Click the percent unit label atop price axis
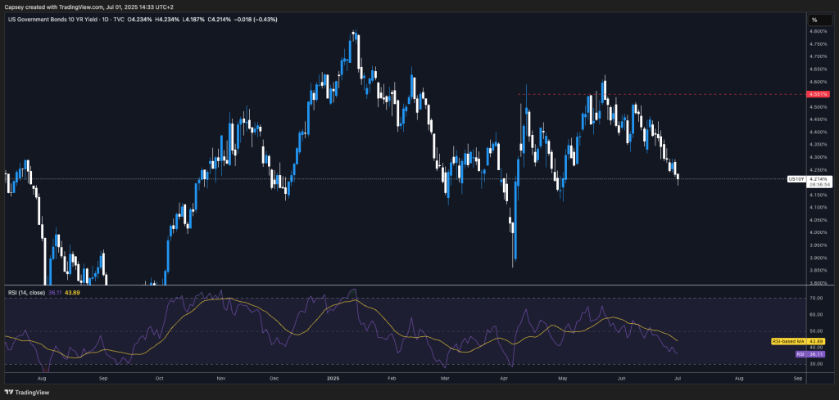This screenshot has height=400, width=839. click(814, 20)
